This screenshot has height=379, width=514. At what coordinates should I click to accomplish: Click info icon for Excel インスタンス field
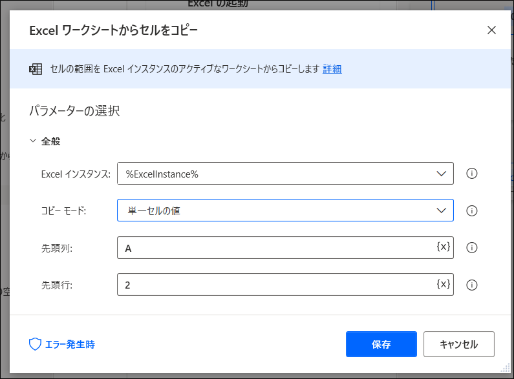pyautogui.click(x=472, y=174)
